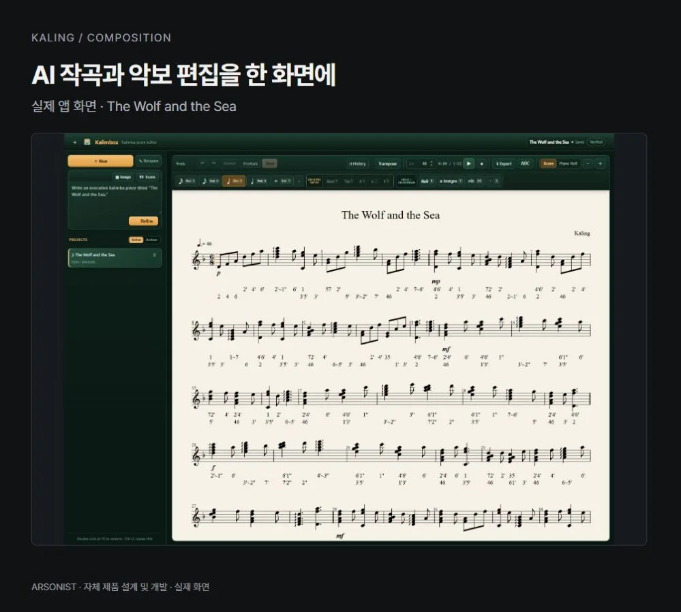
Task: Switch projects list to the Archive tab
Action: [x=151, y=240]
